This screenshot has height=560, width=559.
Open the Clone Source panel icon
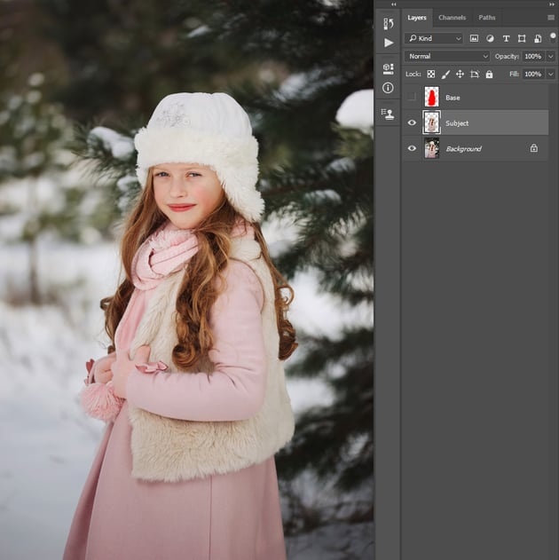click(x=388, y=113)
